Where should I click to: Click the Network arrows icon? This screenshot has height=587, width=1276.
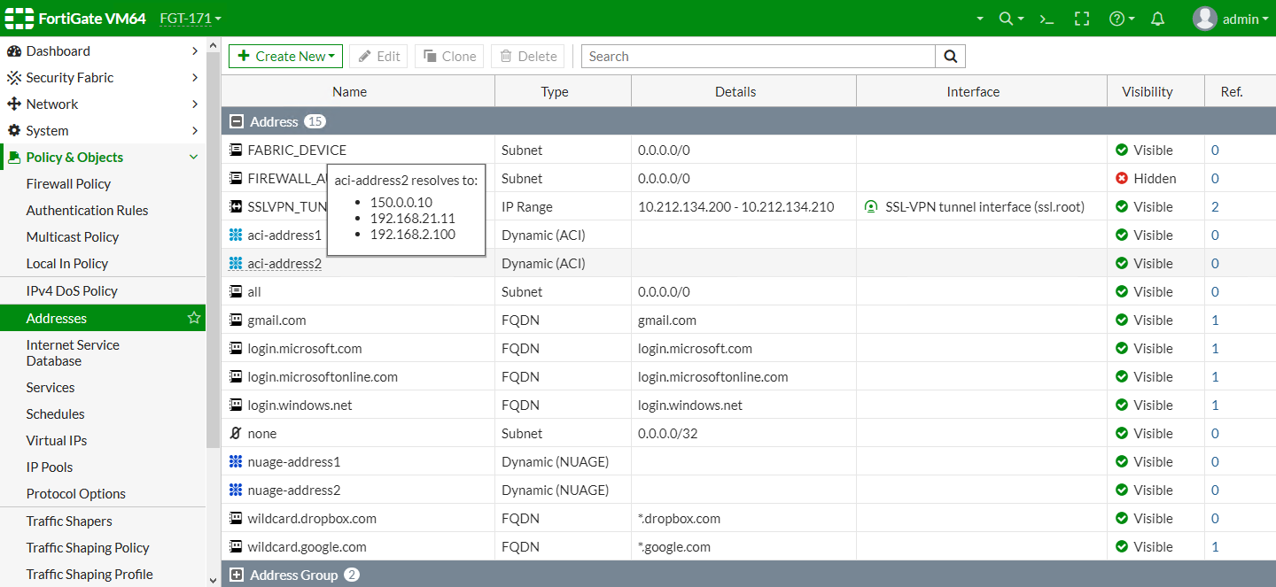[13, 104]
